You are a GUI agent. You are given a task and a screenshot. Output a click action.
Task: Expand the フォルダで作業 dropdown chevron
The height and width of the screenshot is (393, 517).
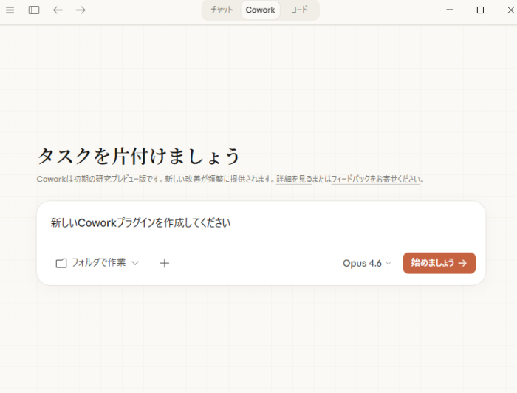(x=135, y=263)
